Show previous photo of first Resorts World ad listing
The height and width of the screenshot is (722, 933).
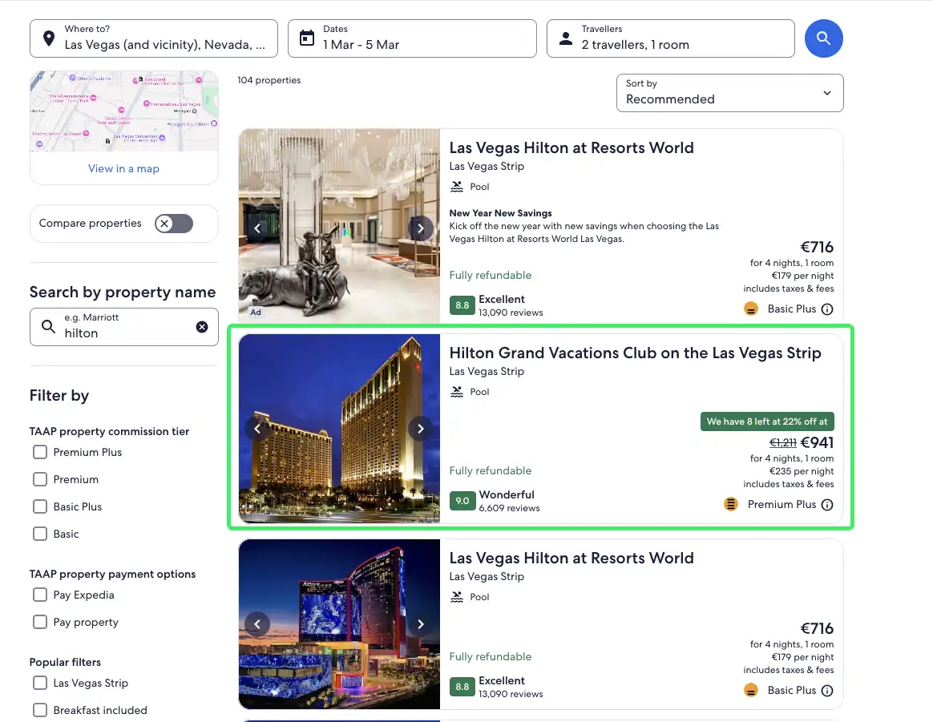coord(257,228)
